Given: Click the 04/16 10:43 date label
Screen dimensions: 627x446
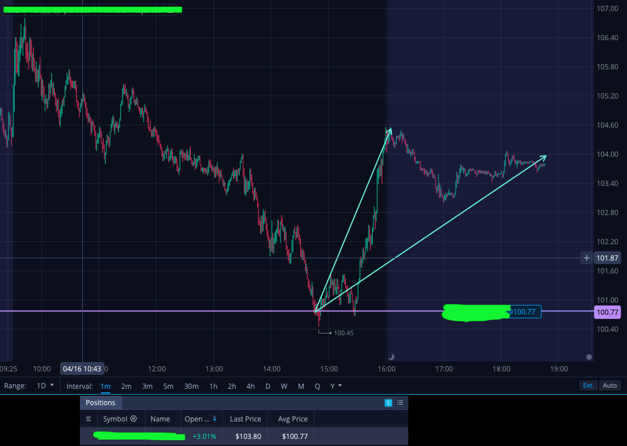Looking at the screenshot, I should click(82, 368).
